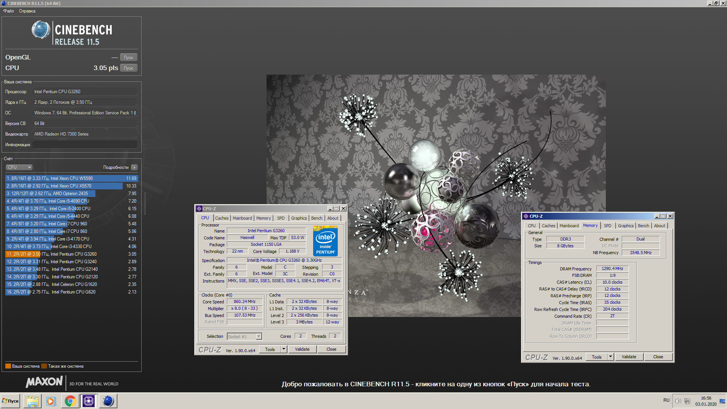Image resolution: width=727 pixels, height=409 pixels.
Task: Click orange Ваша система legend swatch
Action: pyautogui.click(x=8, y=366)
